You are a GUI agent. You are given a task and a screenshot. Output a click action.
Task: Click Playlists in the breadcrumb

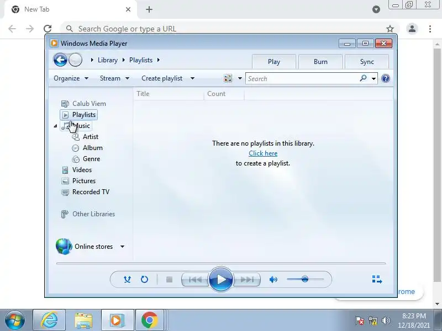[141, 60]
